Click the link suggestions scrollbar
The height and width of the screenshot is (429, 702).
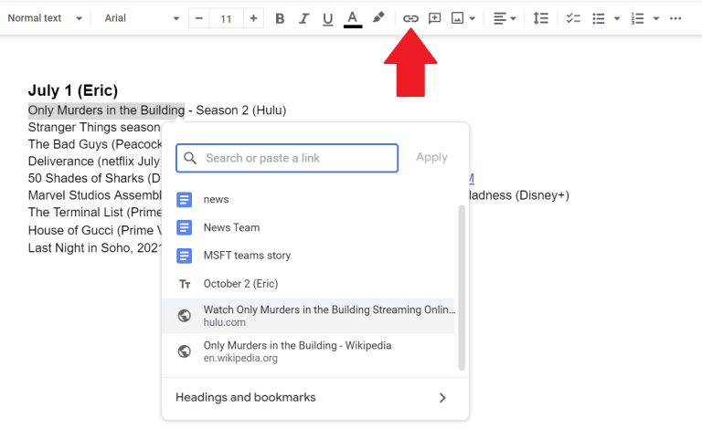[x=462, y=288]
